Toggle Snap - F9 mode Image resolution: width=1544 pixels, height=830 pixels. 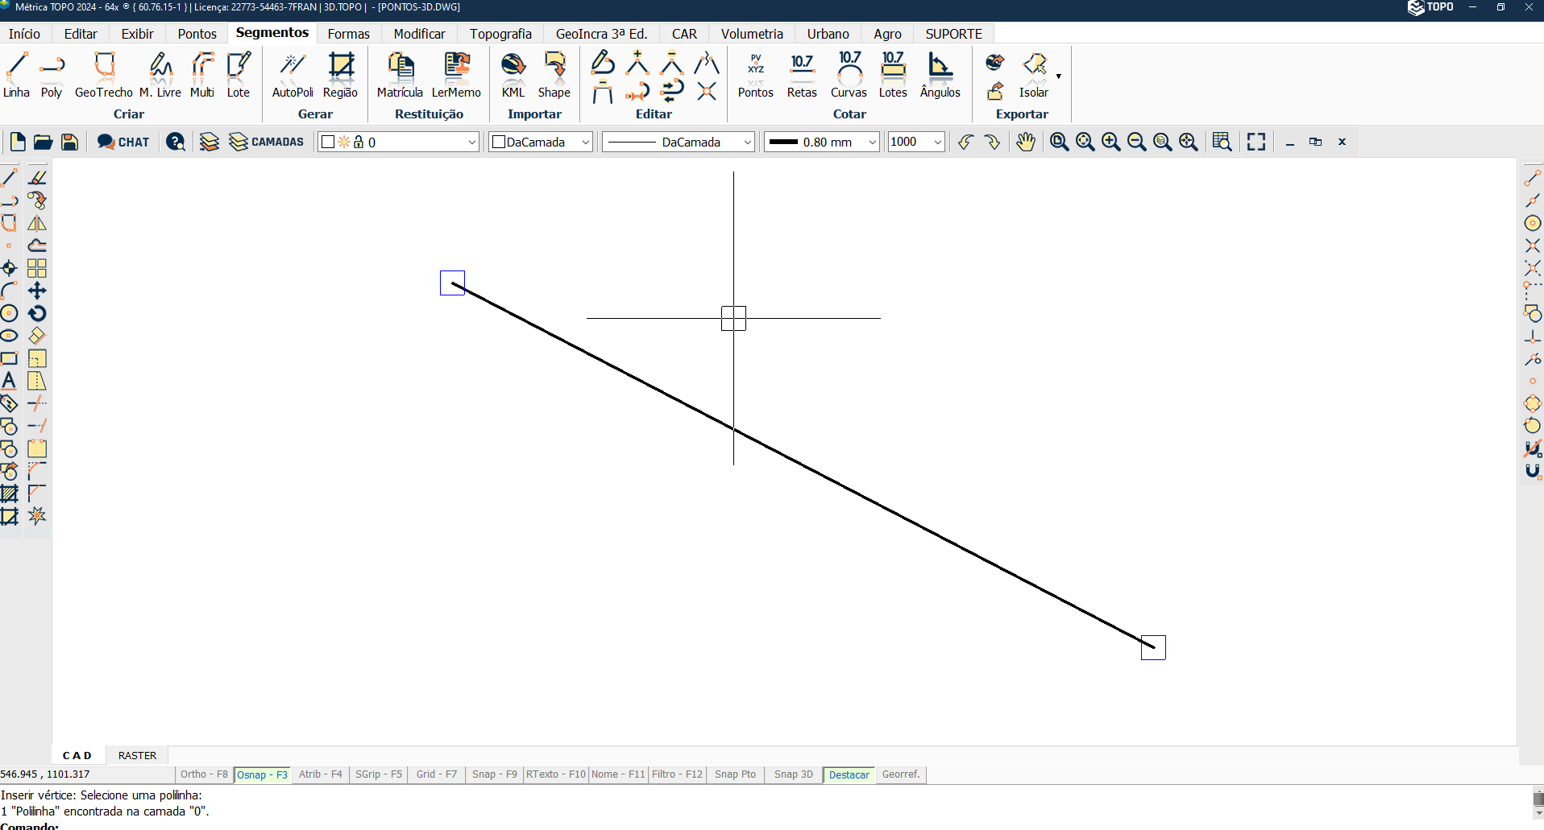click(x=495, y=774)
